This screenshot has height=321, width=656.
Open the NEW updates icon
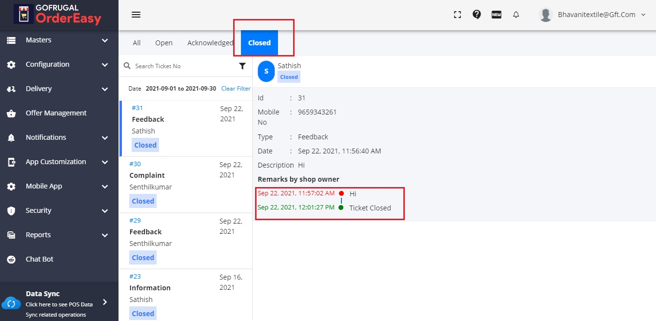(x=497, y=15)
